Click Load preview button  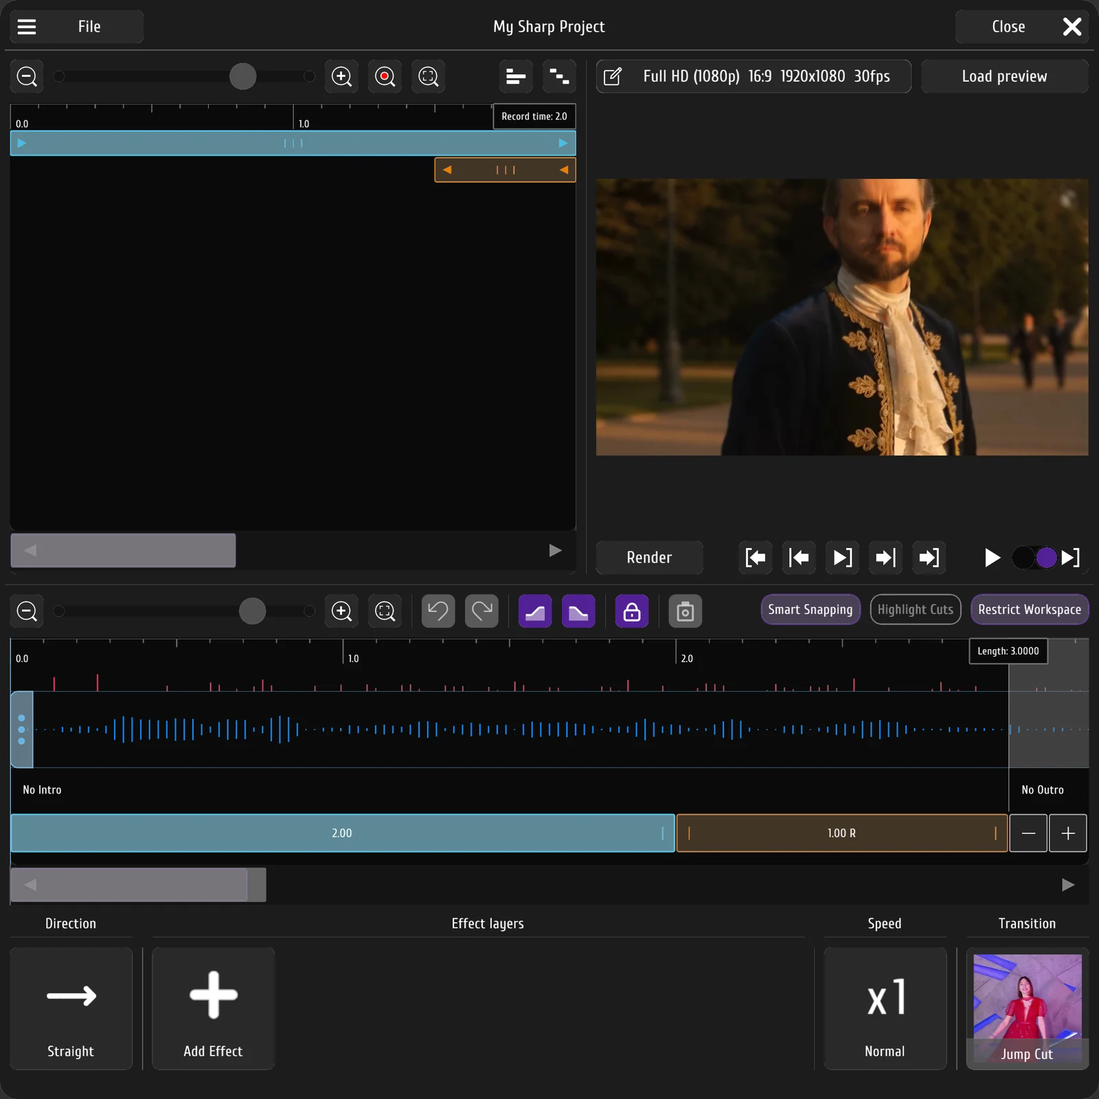coord(1005,76)
